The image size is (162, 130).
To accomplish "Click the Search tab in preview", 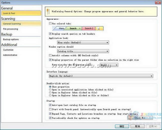I will (73, 28).
